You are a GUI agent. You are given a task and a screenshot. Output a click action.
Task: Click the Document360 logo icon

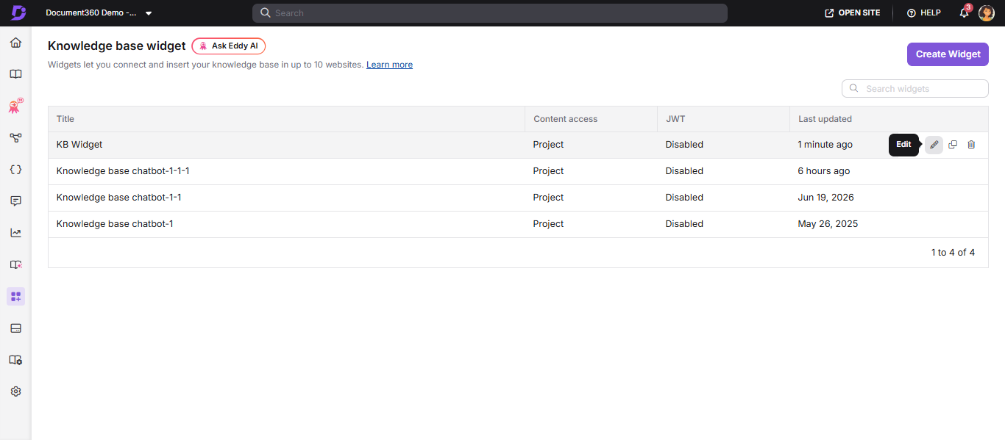tap(18, 13)
